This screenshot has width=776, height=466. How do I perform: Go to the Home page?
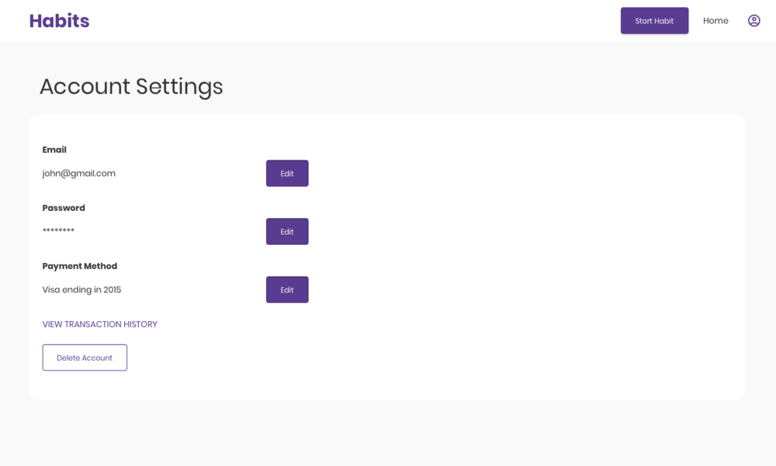pos(715,21)
